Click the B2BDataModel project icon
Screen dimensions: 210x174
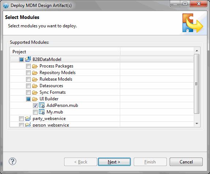28,59
